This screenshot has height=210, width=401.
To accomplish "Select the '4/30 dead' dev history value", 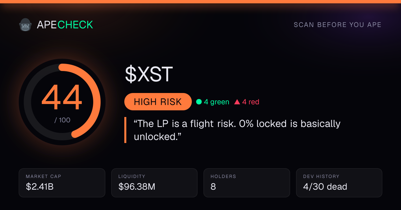I will click(325, 187).
